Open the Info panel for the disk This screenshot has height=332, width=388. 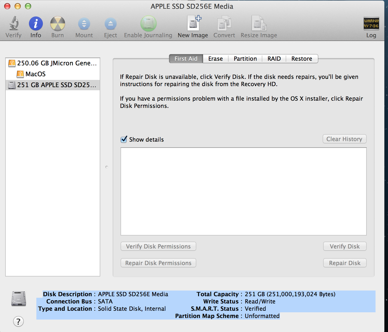click(36, 24)
